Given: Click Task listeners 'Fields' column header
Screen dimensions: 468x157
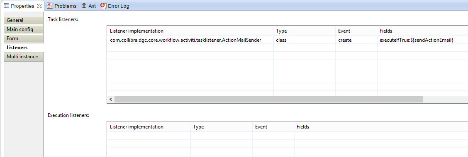Looking at the screenshot, I should [423, 31].
